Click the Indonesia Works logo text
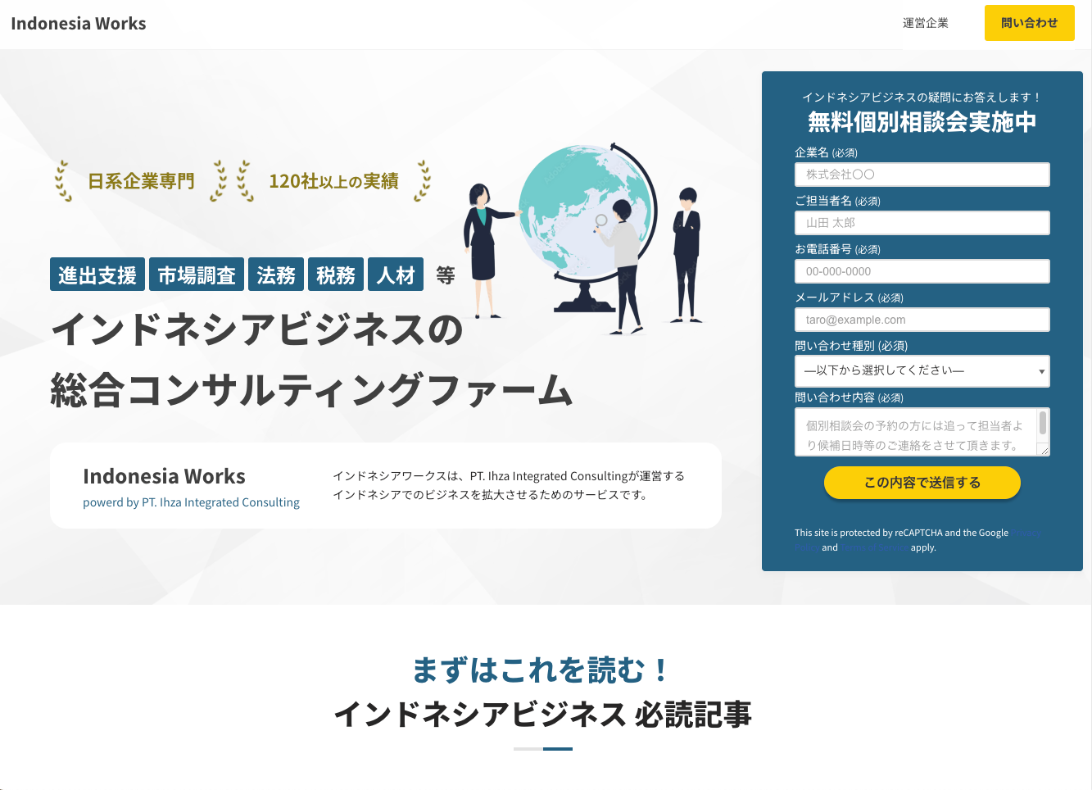Screen dimensions: 1092x790 [x=78, y=23]
